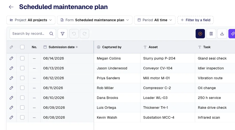Click the magnifier search icon
This screenshot has height=130, width=235.
[x=51, y=34]
